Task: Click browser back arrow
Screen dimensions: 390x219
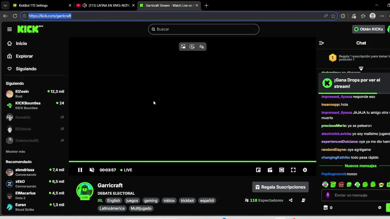Action: point(5,16)
